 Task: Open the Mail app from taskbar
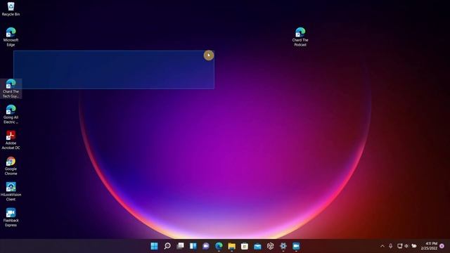pos(257,246)
